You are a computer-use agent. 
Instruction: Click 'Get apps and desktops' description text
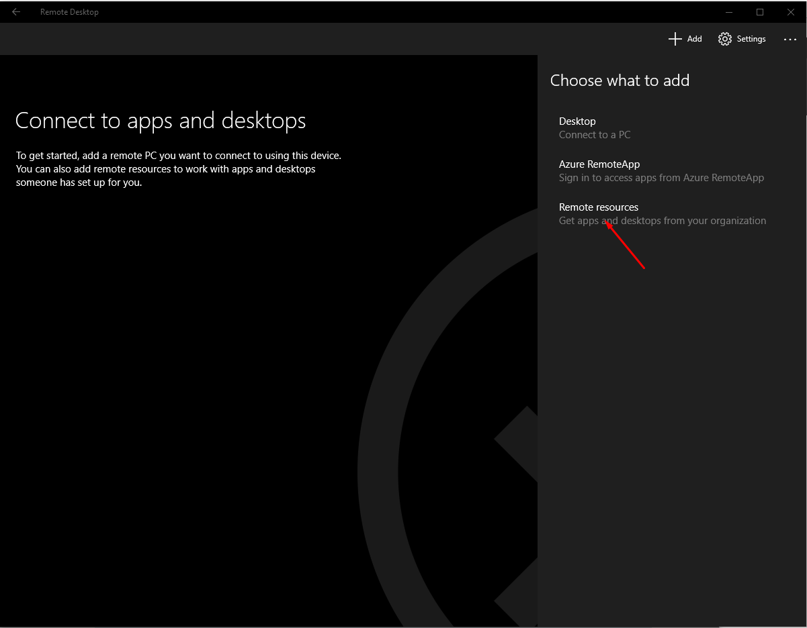[x=662, y=221]
